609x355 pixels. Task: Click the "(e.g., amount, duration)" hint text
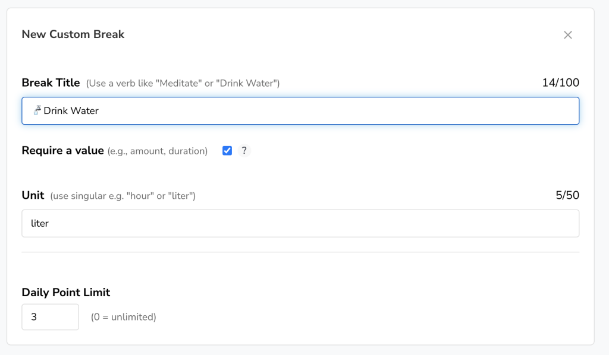coord(157,151)
